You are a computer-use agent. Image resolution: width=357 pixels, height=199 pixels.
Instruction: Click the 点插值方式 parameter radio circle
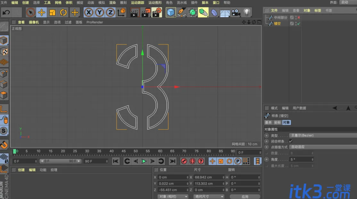[266, 147]
